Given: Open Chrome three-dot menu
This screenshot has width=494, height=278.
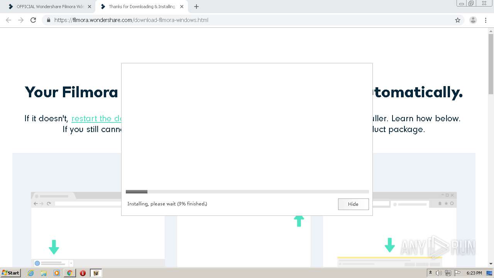Looking at the screenshot, I should (486, 20).
